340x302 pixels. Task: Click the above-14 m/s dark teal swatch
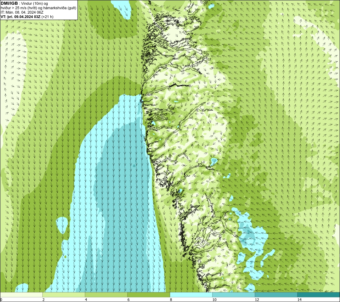coord(319,295)
